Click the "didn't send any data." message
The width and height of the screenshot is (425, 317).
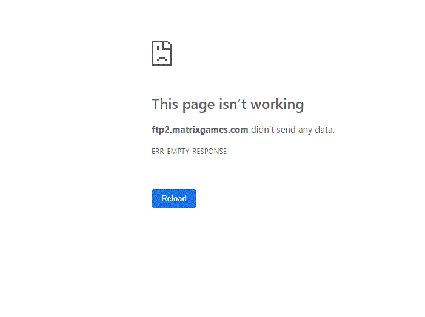293,130
